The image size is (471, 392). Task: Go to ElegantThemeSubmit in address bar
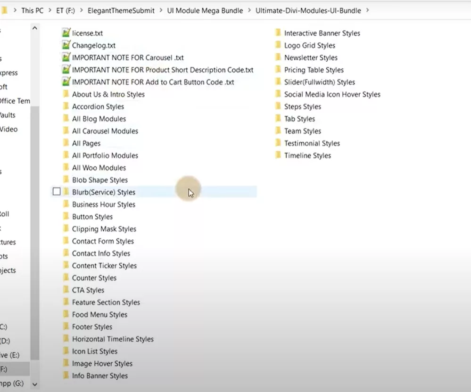click(121, 10)
